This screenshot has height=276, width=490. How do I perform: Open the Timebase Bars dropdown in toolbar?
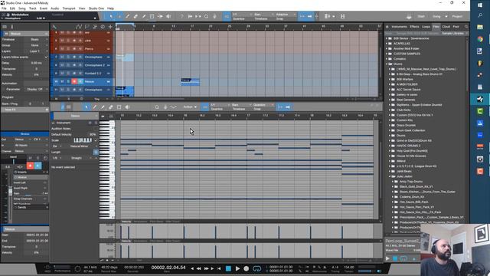coord(264,15)
